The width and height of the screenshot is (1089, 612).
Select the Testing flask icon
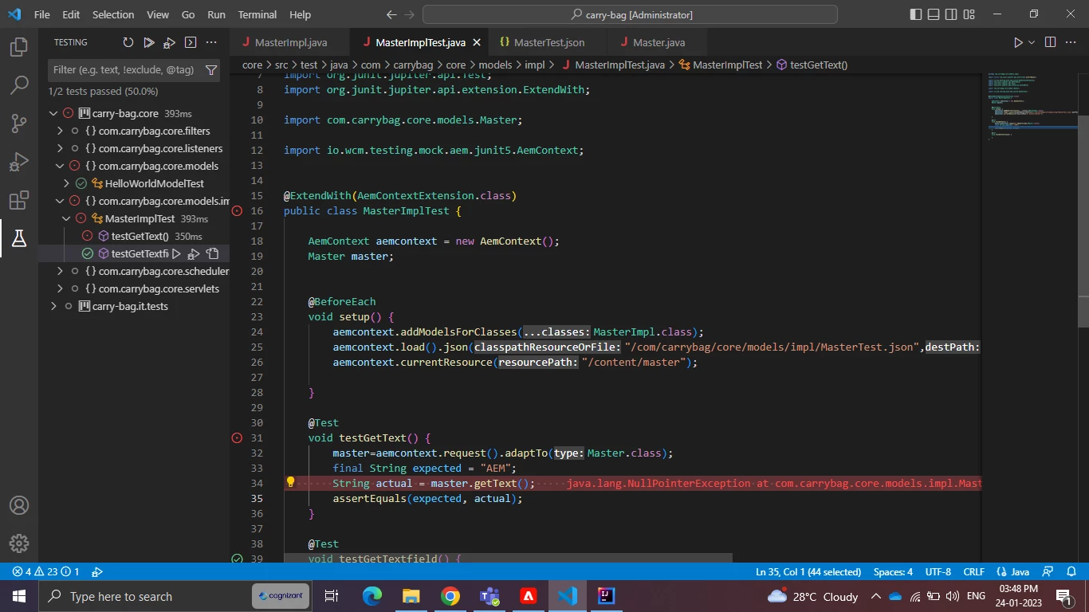click(19, 238)
